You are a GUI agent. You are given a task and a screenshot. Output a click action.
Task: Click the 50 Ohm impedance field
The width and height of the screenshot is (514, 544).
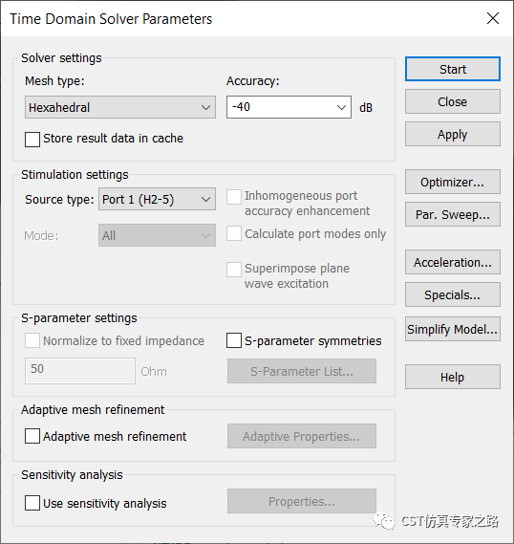pos(80,371)
